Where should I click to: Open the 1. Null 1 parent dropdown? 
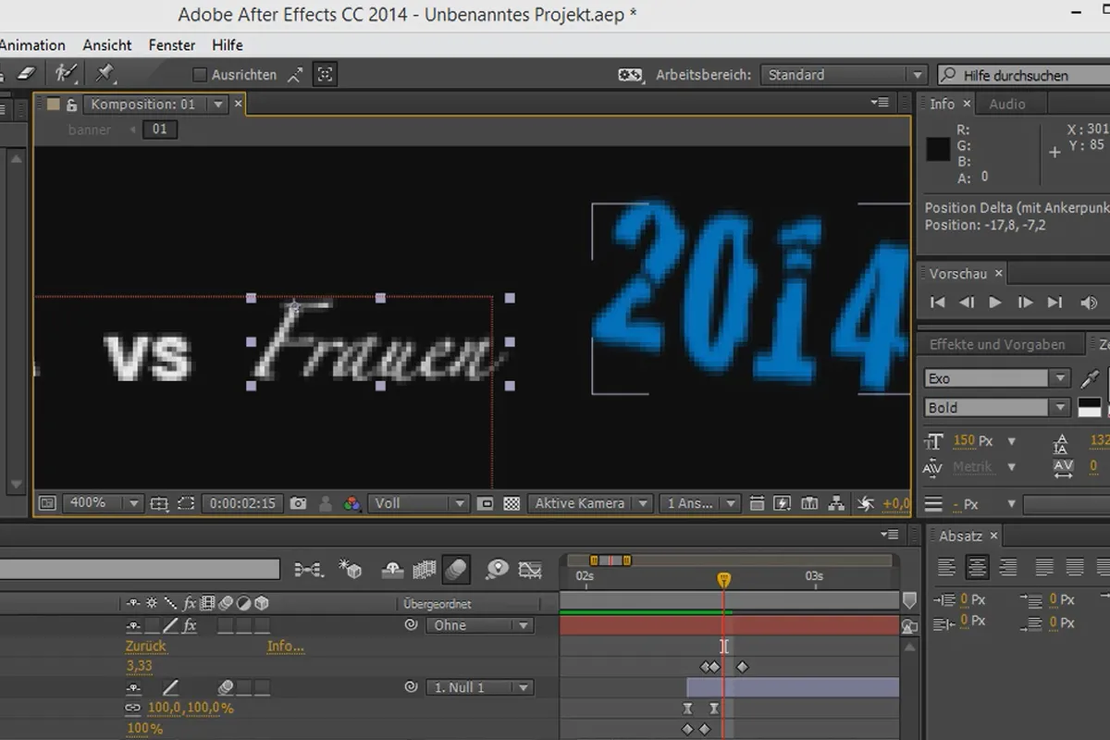click(x=479, y=687)
